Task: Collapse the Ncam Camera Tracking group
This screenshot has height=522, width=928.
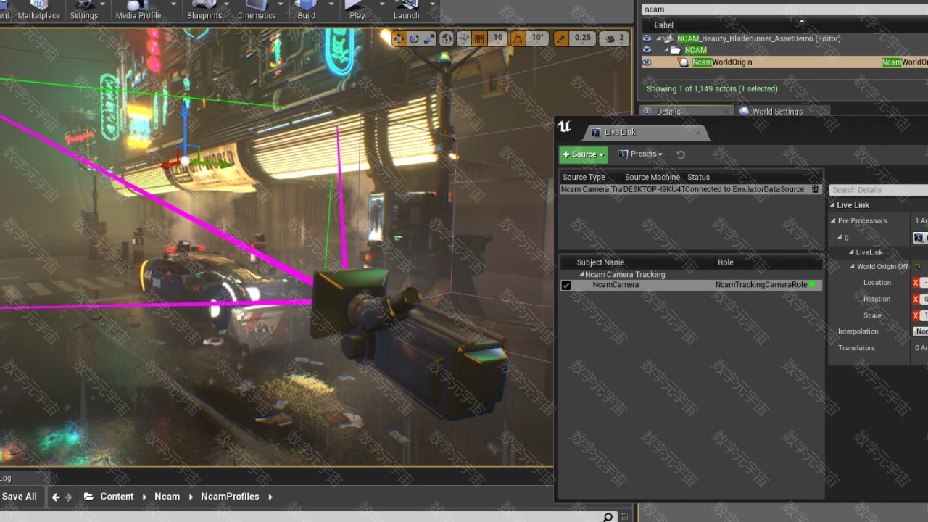Action: 581,275
